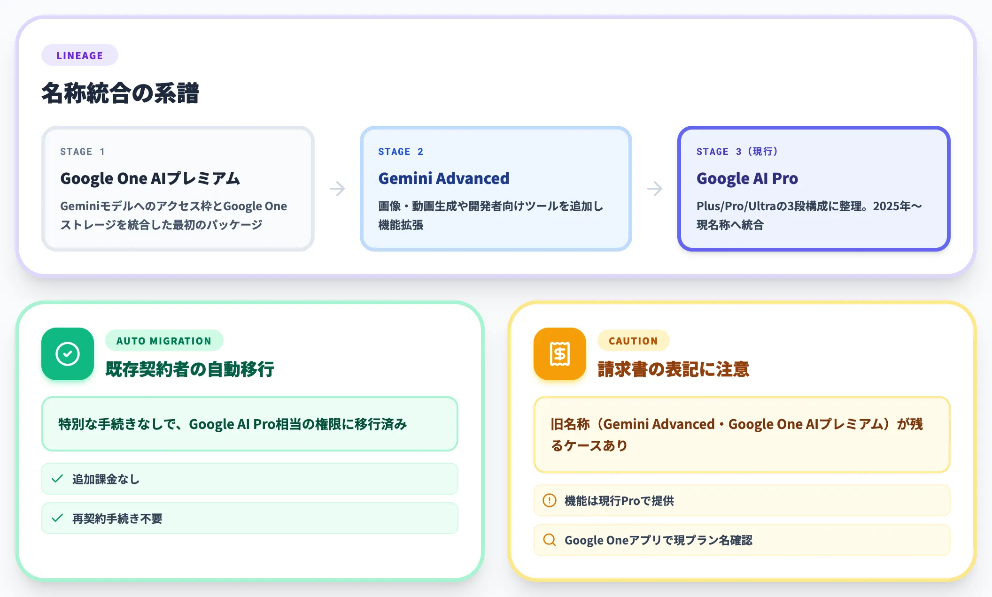This screenshot has height=597, width=992.
Task: Click the Google One AIプレミアム title
Action: [150, 178]
